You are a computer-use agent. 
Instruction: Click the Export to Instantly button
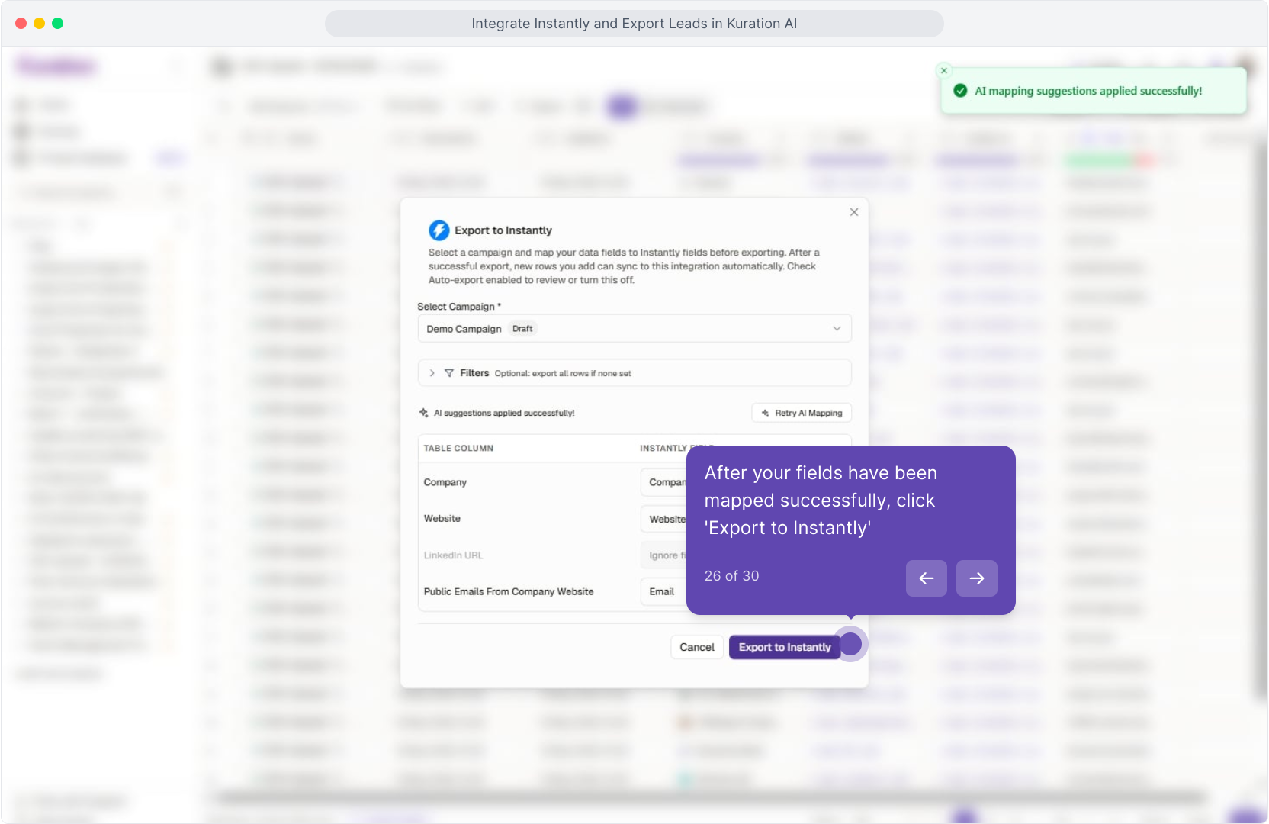click(x=785, y=647)
